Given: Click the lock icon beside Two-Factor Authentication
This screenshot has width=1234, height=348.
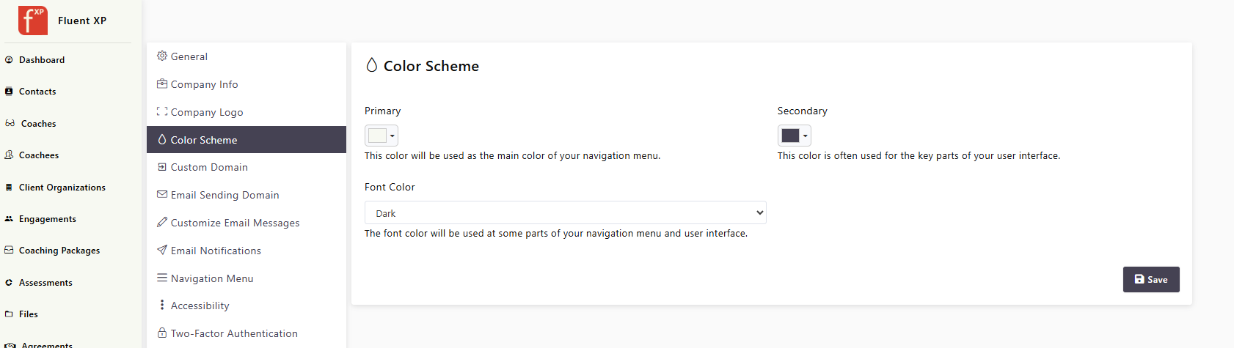Looking at the screenshot, I should 162,333.
